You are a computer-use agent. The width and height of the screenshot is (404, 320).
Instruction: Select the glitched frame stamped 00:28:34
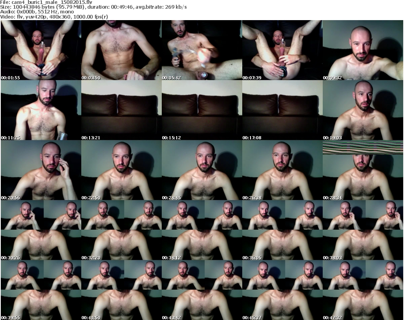pyautogui.click(x=363, y=170)
